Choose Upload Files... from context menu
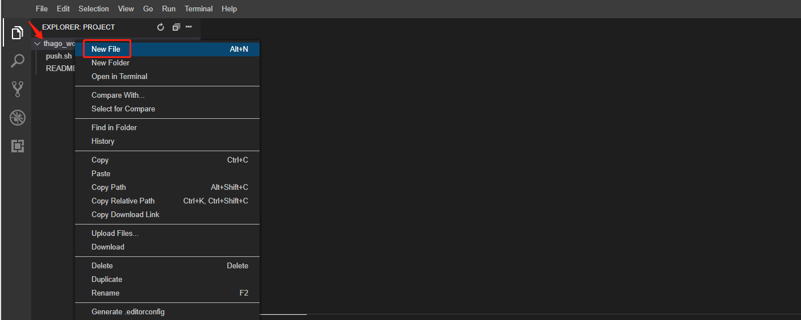This screenshot has height=320, width=801. tap(115, 234)
